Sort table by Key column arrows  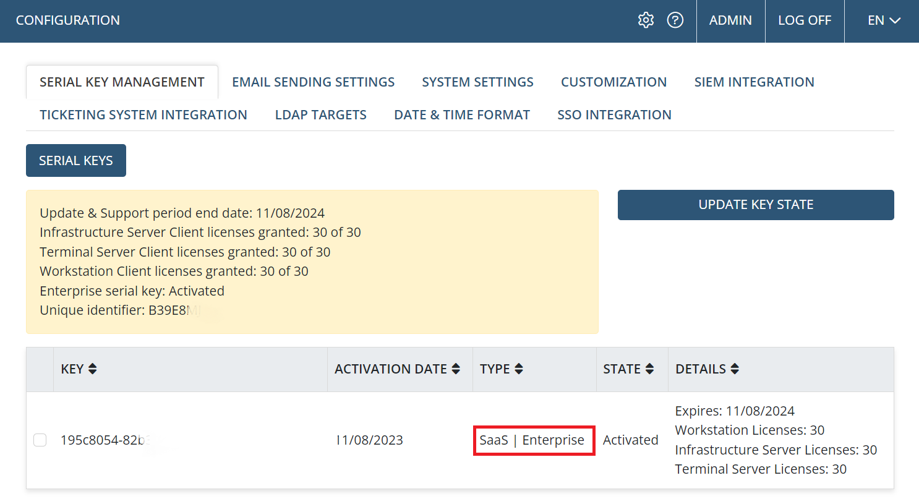(93, 369)
